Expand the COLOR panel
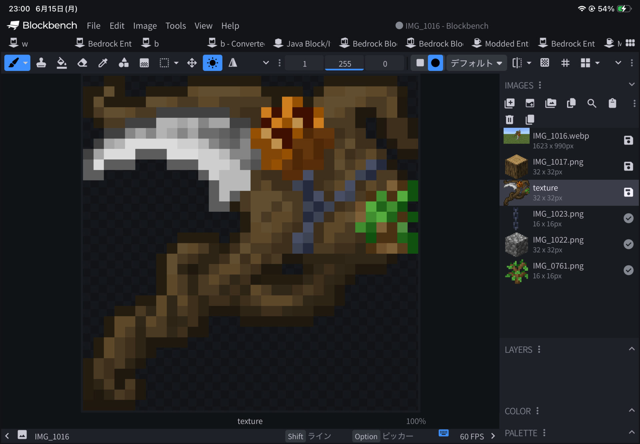The image size is (640, 444). point(631,410)
